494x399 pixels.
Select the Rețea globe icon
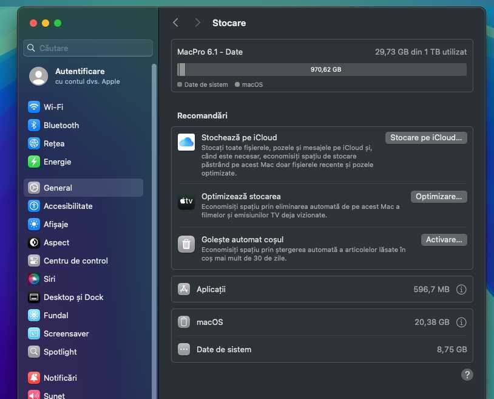[x=34, y=144]
